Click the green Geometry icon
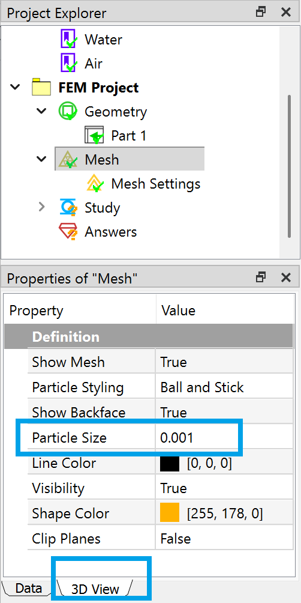The height and width of the screenshot is (603, 301). [68, 112]
